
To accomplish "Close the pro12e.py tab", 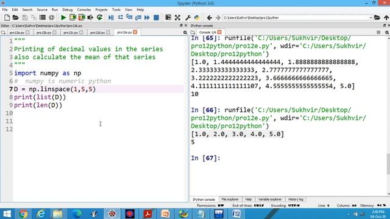I will tap(135, 32).
